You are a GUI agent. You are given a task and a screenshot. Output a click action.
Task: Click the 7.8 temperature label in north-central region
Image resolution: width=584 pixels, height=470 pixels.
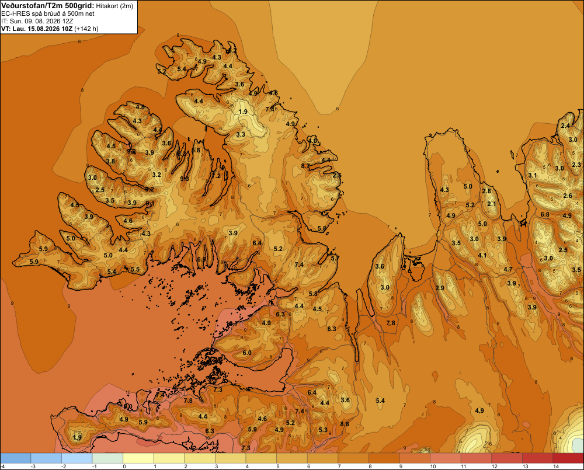[x=391, y=323]
